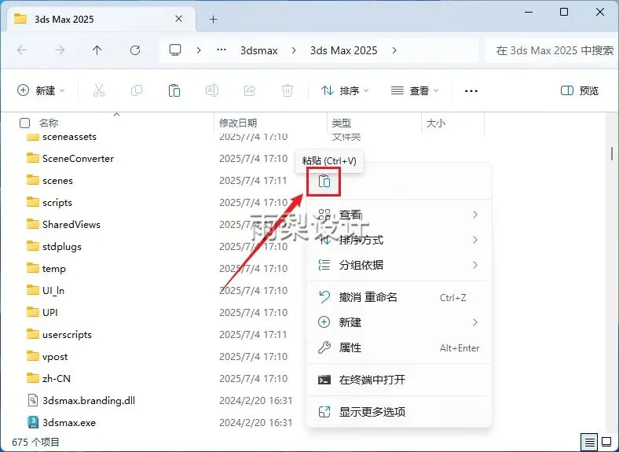The width and height of the screenshot is (619, 452).
Task: Open the 新建 dropdown in toolbar
Action: pyautogui.click(x=41, y=90)
